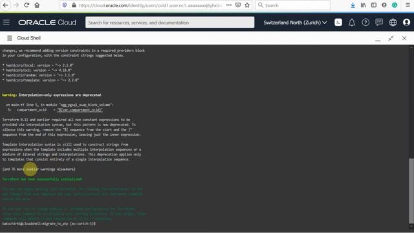Open the support chat icon

tap(379, 23)
